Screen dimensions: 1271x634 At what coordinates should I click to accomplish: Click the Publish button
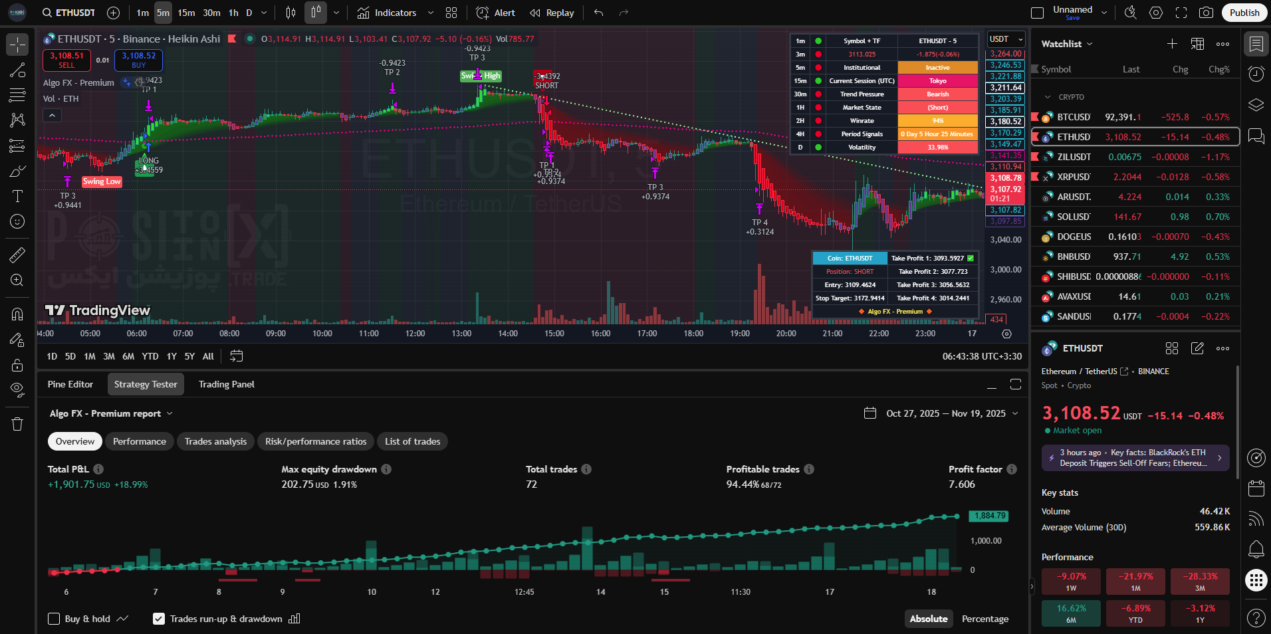[x=1244, y=13]
